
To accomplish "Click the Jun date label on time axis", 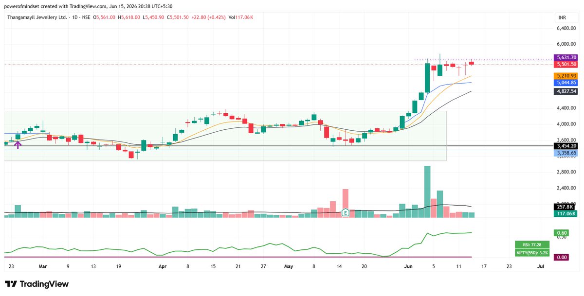I will pos(408,266).
